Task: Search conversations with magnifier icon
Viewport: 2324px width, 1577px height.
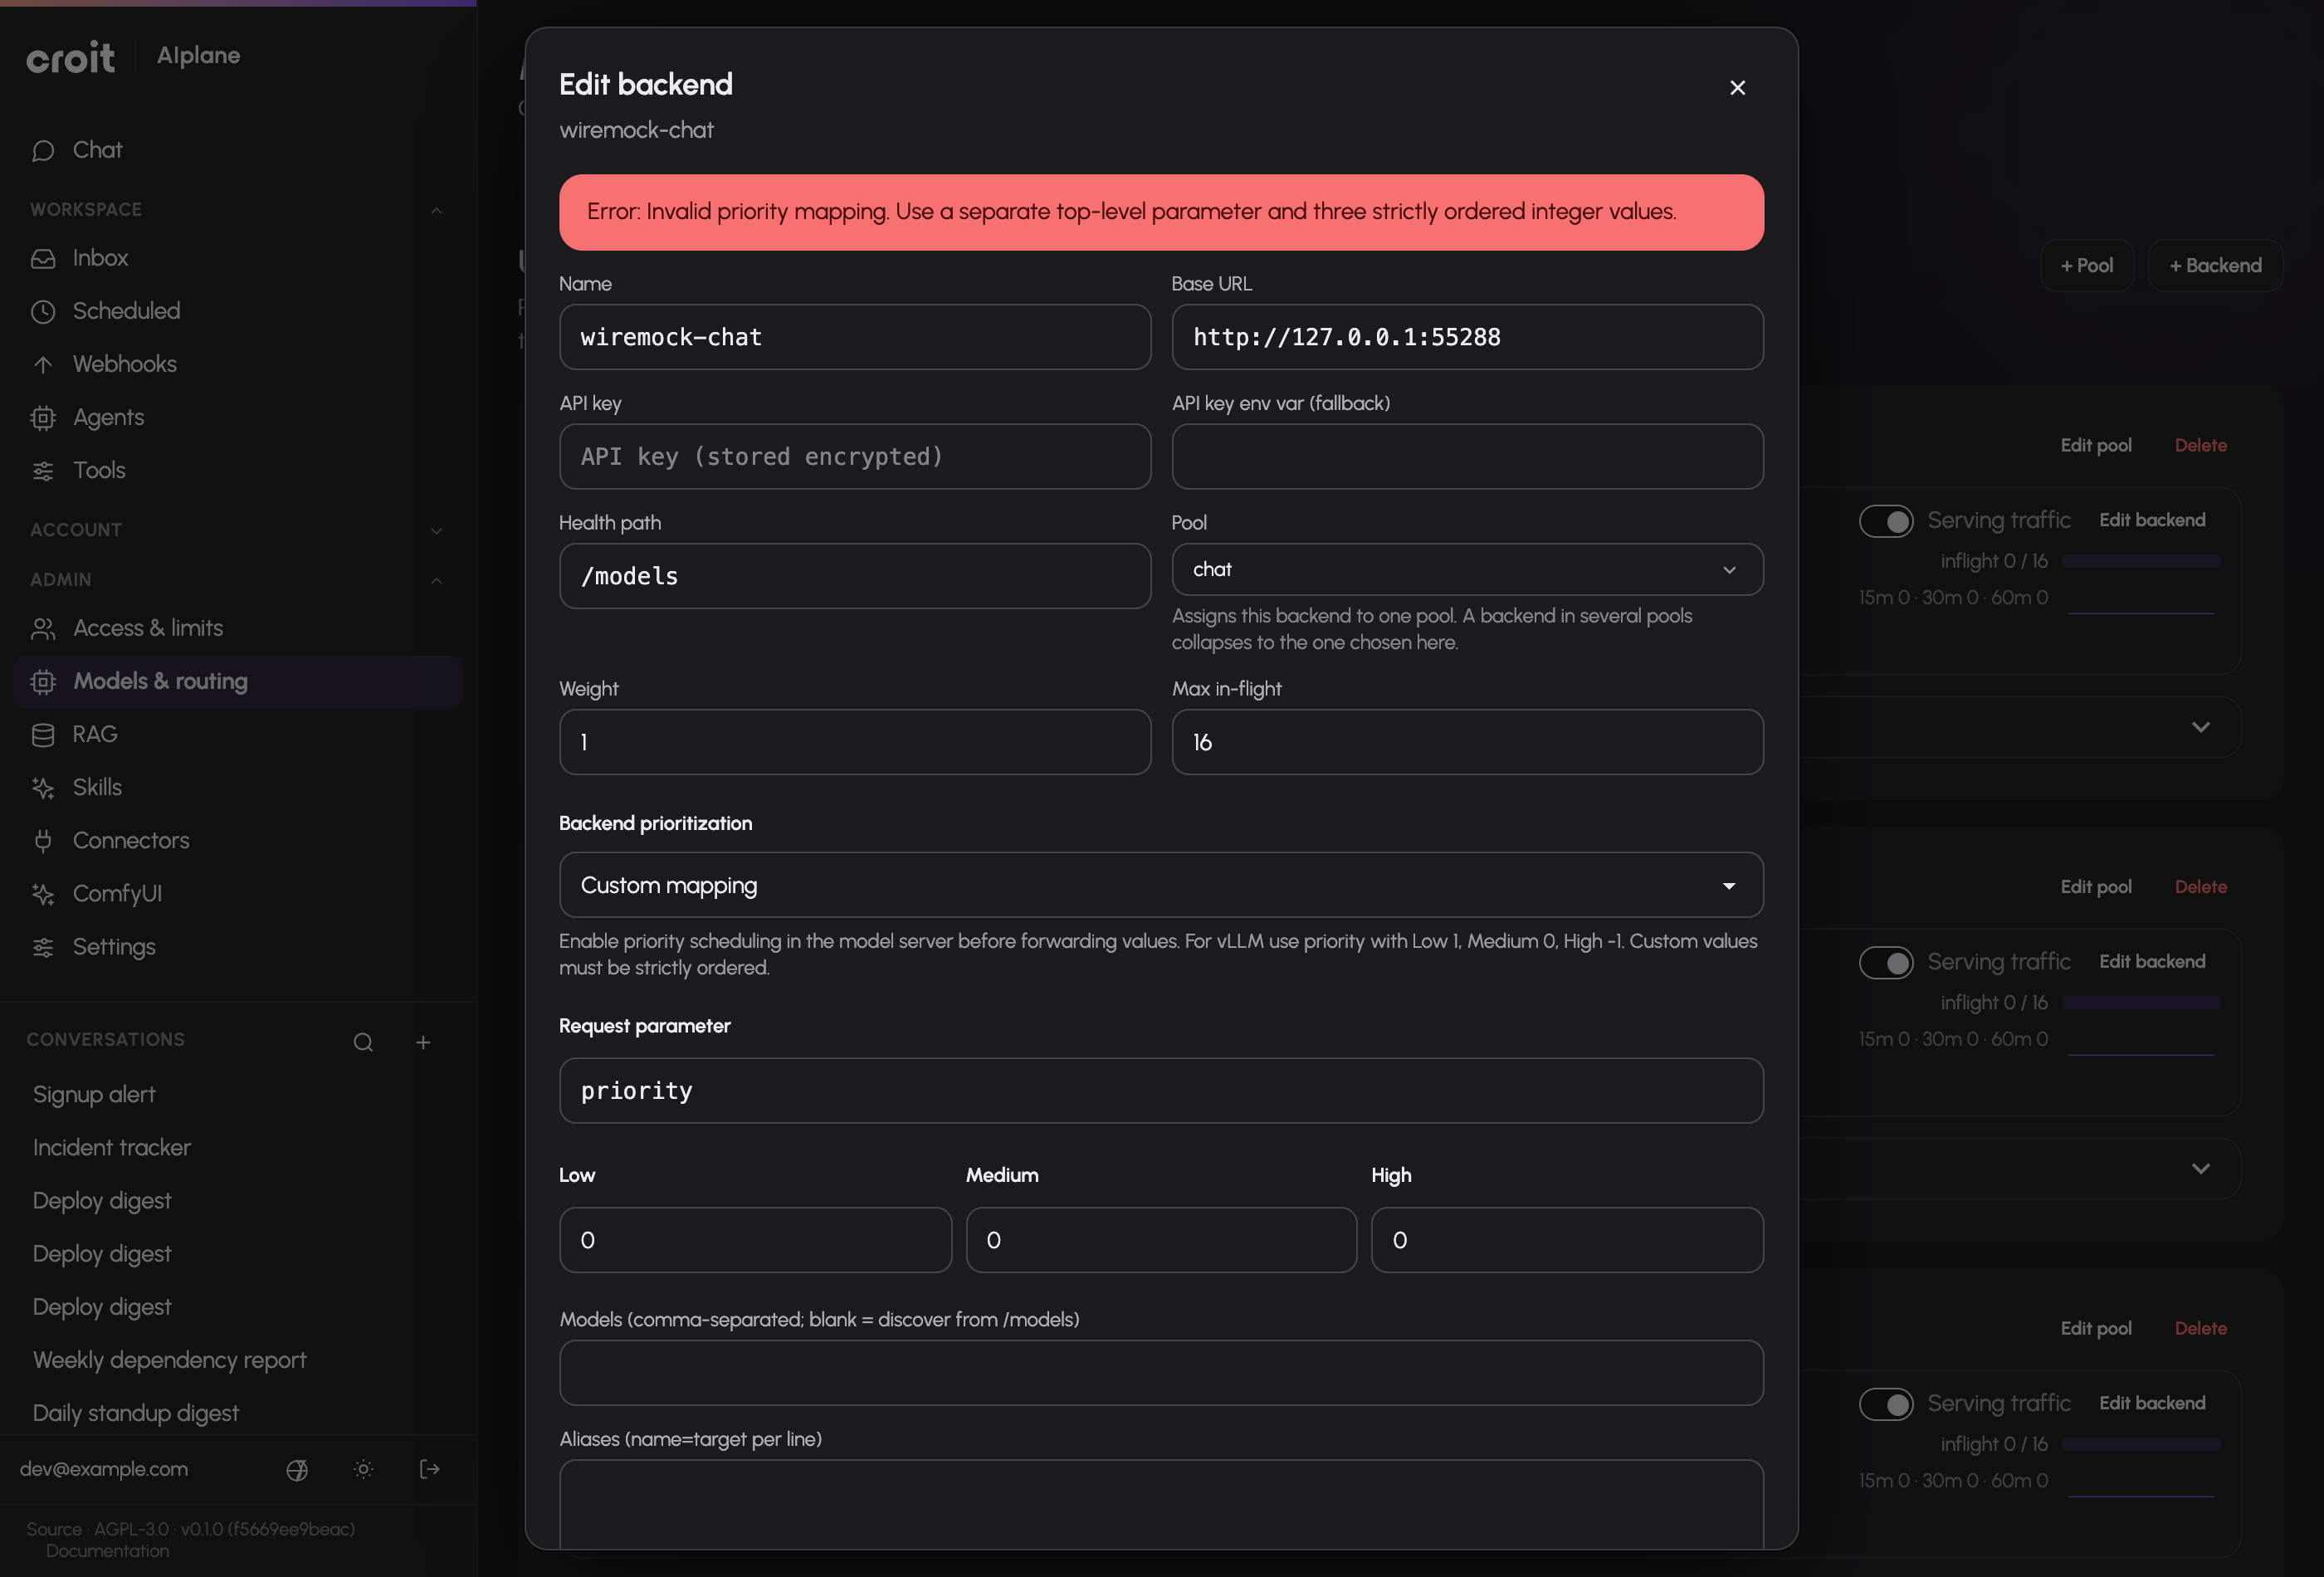Action: (x=363, y=1042)
